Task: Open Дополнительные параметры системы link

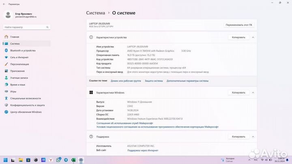Action: tap(187, 81)
